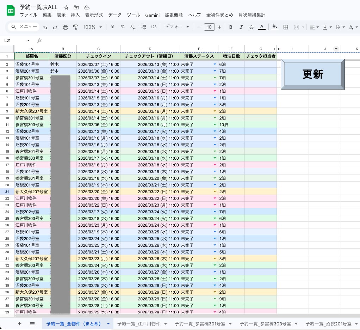Click the 清掃ステータス header cell
The width and height of the screenshot is (360, 330).
(x=199, y=56)
